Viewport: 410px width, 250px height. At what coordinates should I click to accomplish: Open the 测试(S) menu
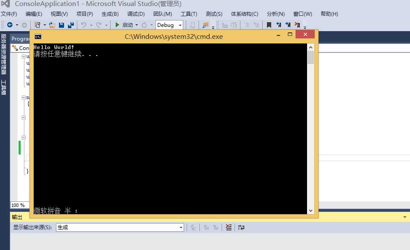[x=214, y=14]
